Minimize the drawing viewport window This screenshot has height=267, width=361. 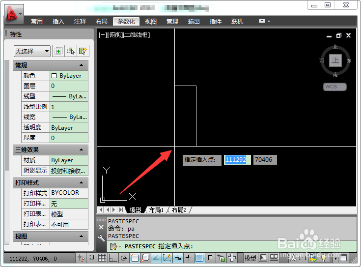point(329,36)
